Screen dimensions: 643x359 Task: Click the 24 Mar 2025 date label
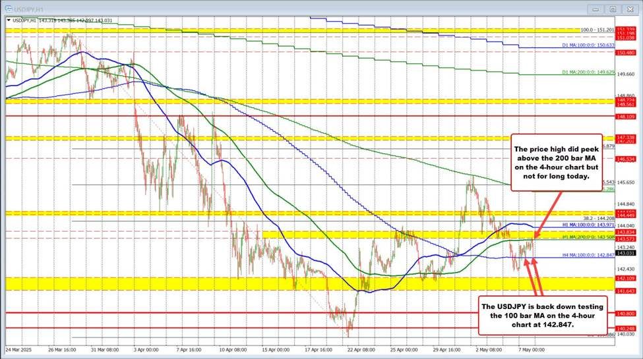point(19,350)
